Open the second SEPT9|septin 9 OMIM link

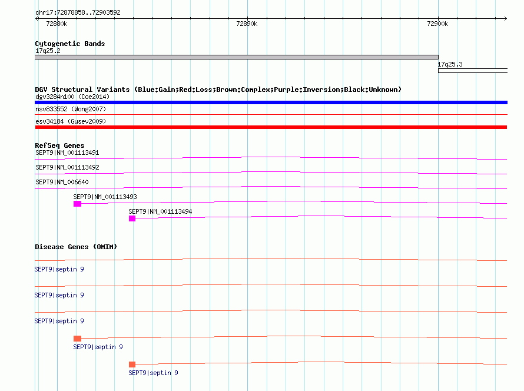(59, 295)
